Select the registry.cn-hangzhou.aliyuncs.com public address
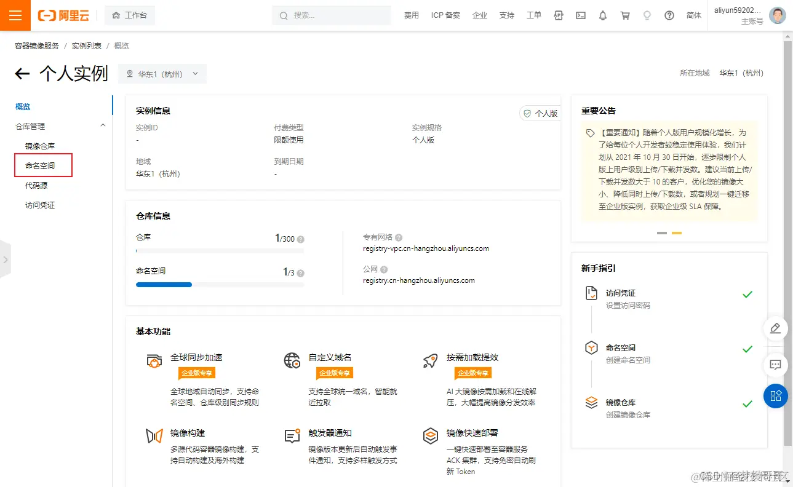The image size is (793, 487). click(x=419, y=280)
